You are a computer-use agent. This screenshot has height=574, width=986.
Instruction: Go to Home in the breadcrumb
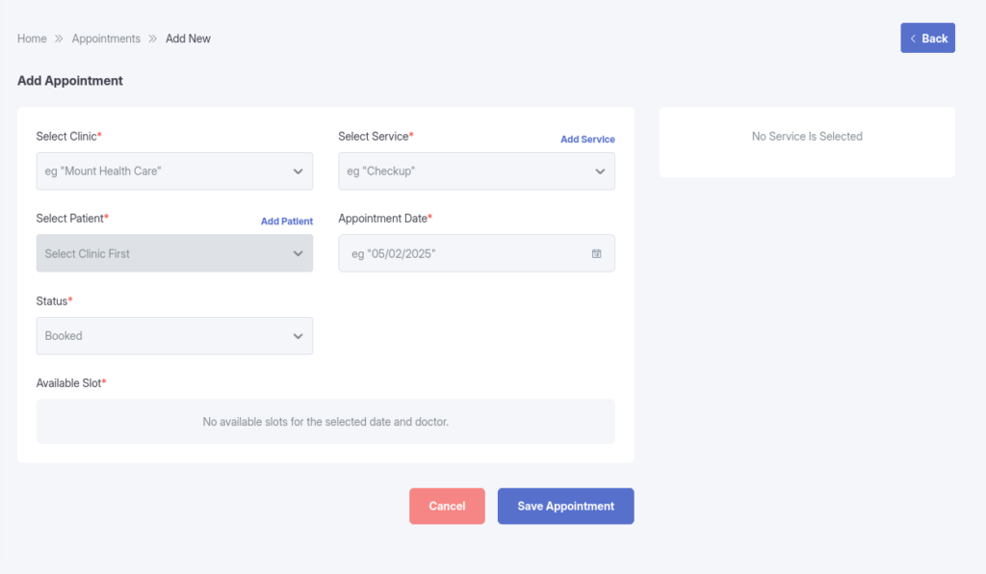[x=32, y=39]
